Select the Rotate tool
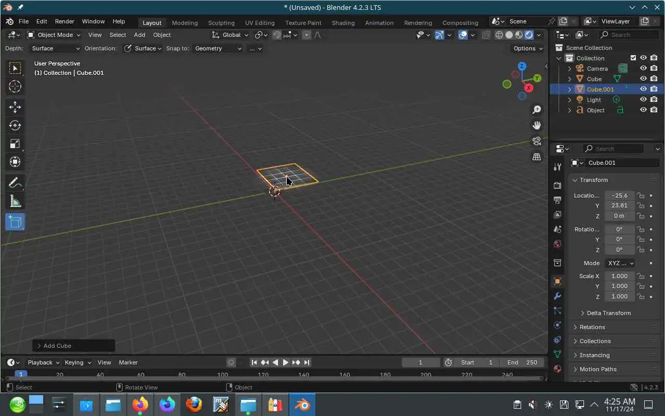The width and height of the screenshot is (665, 416). pyautogui.click(x=15, y=125)
